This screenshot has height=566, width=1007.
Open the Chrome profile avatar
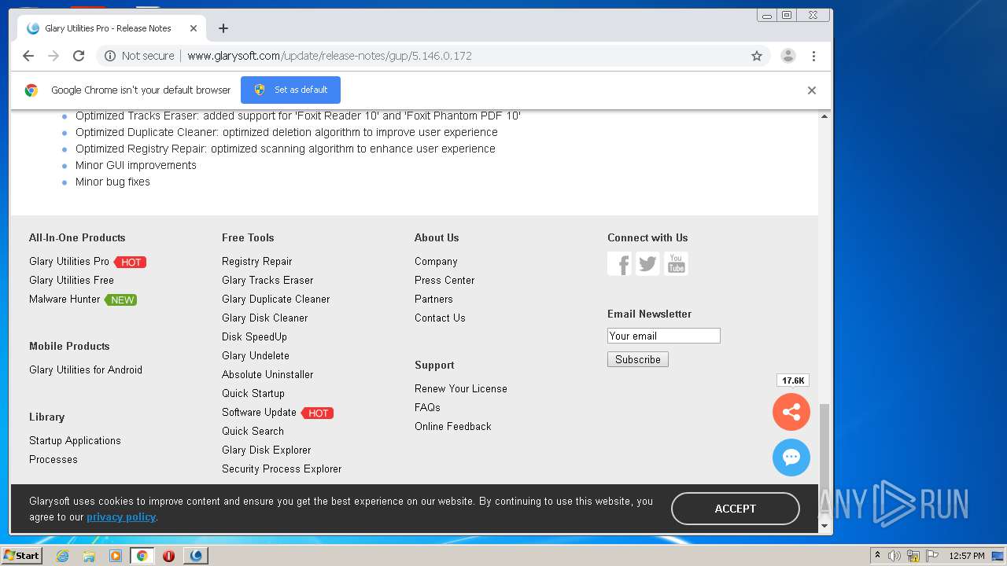pyautogui.click(x=788, y=56)
